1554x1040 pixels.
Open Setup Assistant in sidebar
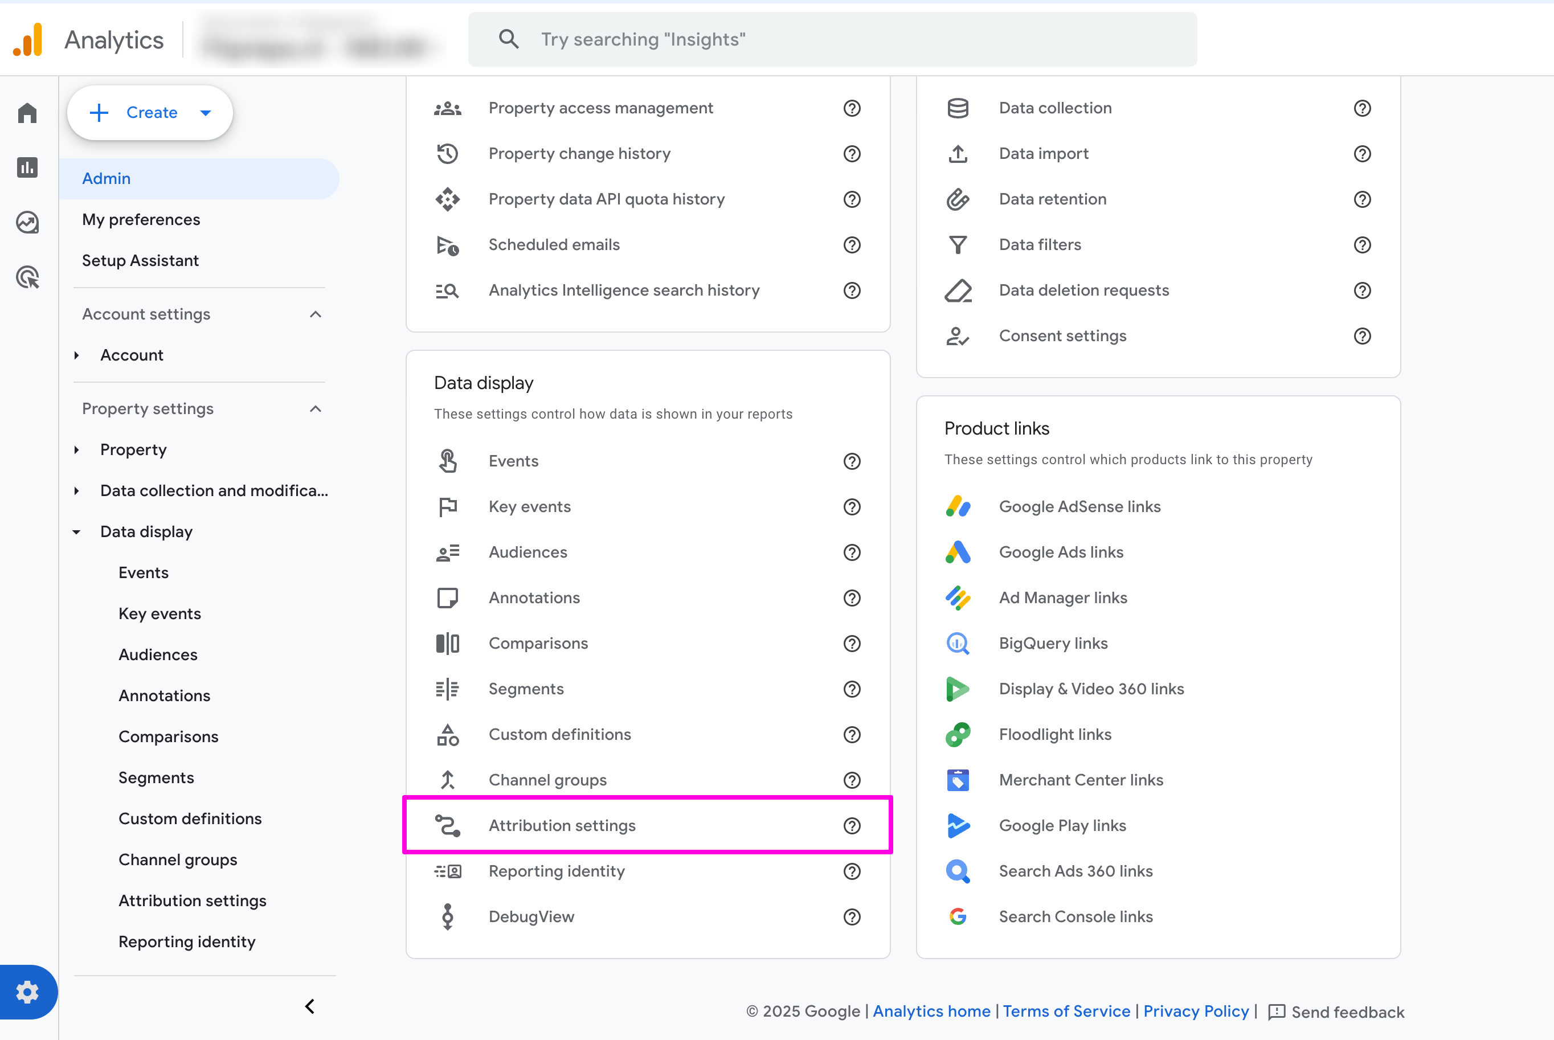click(141, 261)
